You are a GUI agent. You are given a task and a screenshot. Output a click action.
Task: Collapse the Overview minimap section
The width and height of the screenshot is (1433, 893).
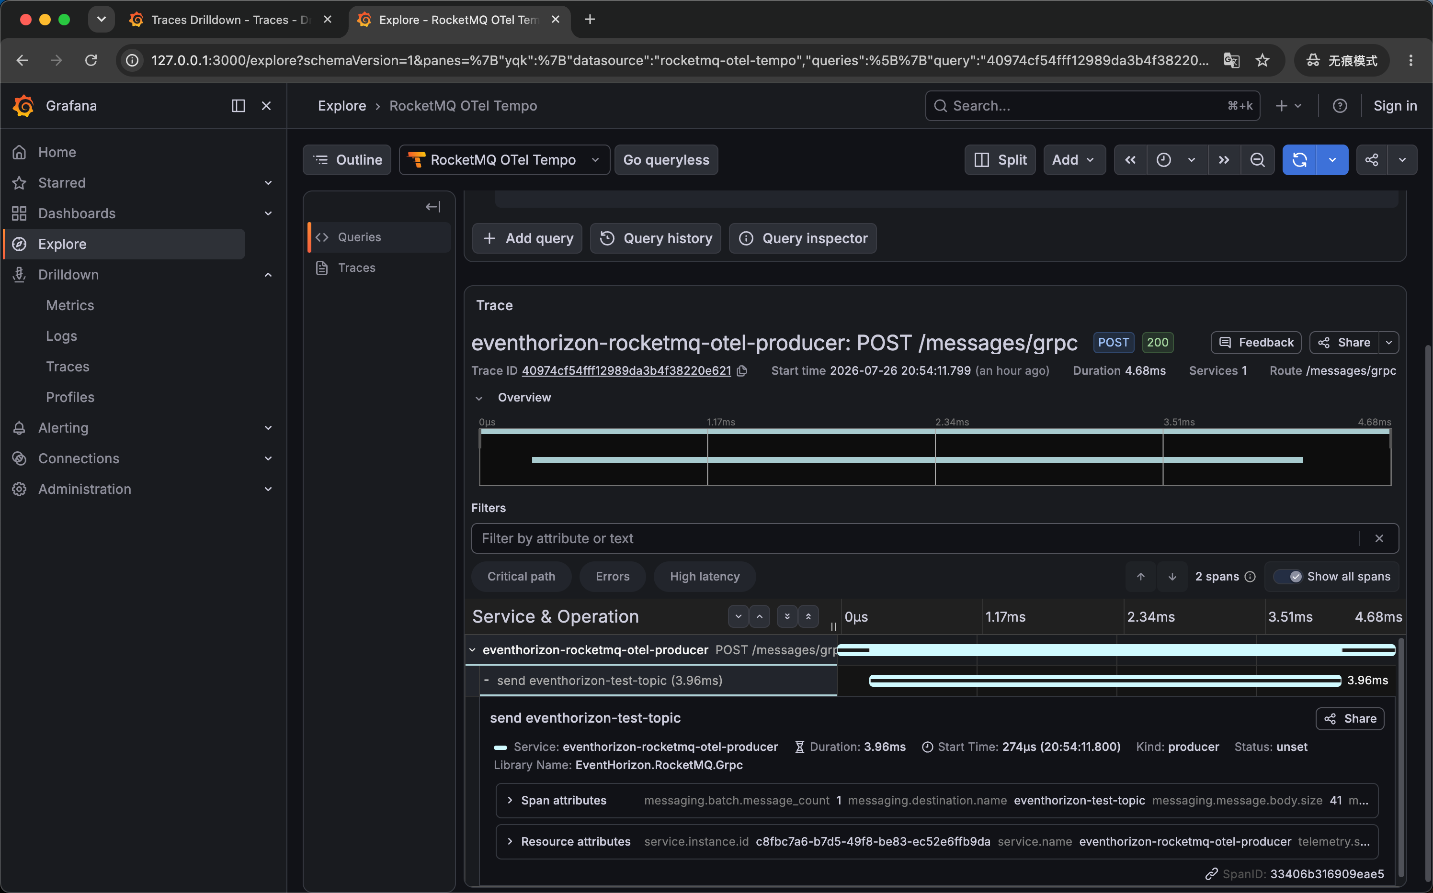(479, 398)
